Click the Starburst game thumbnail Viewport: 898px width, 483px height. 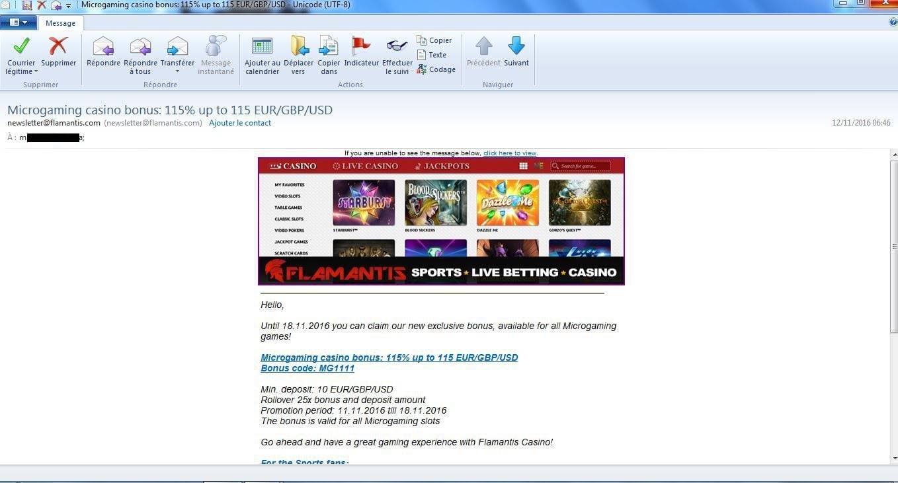pos(364,203)
